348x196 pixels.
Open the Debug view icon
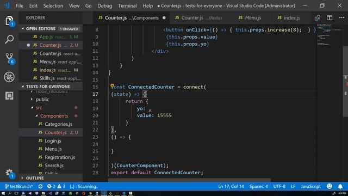pyautogui.click(x=9, y=77)
